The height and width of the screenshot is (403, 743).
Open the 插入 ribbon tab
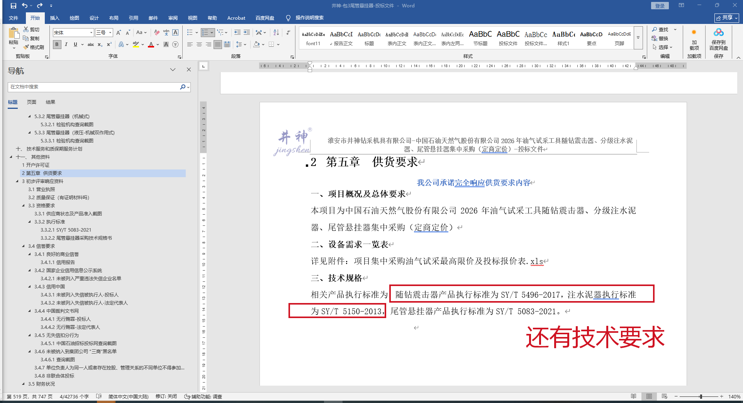54,18
